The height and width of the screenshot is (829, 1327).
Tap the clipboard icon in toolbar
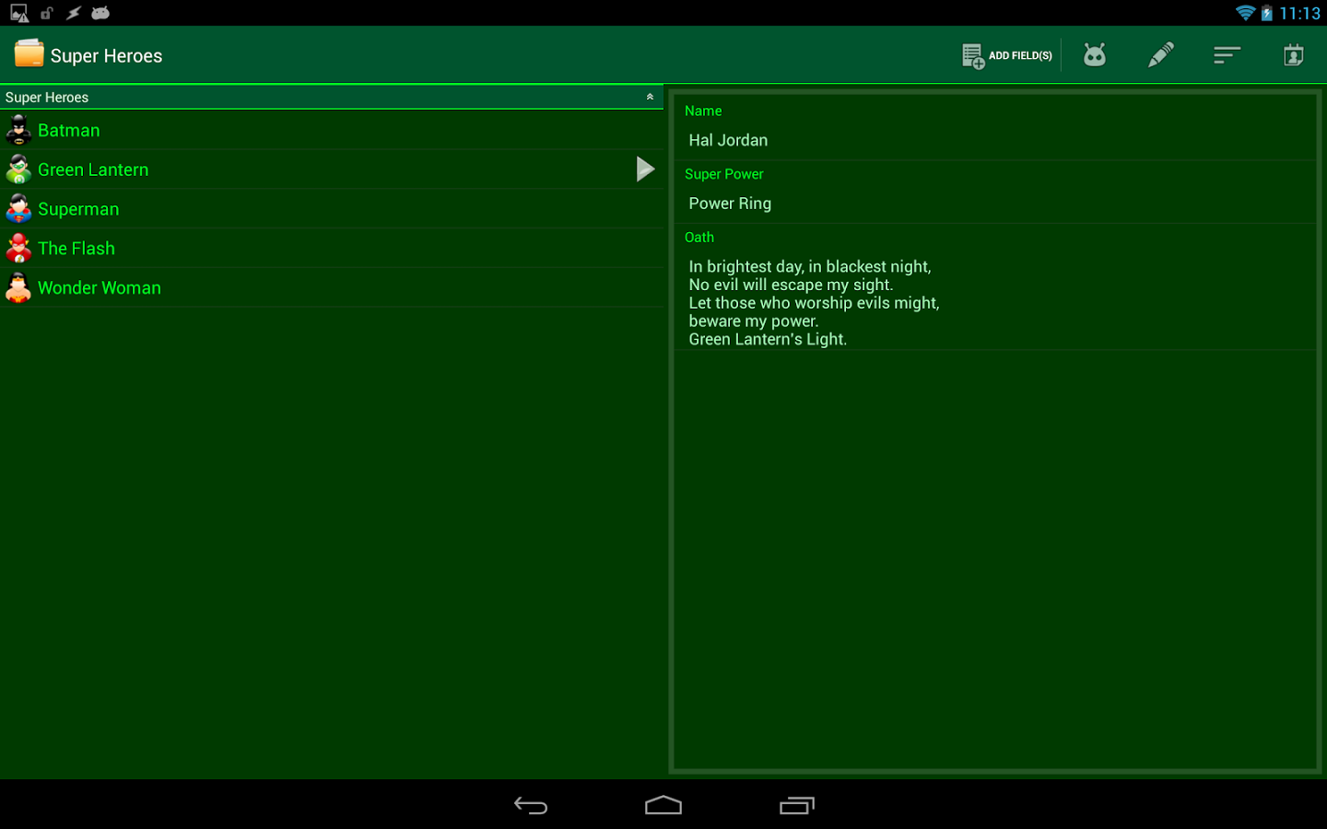click(1293, 55)
